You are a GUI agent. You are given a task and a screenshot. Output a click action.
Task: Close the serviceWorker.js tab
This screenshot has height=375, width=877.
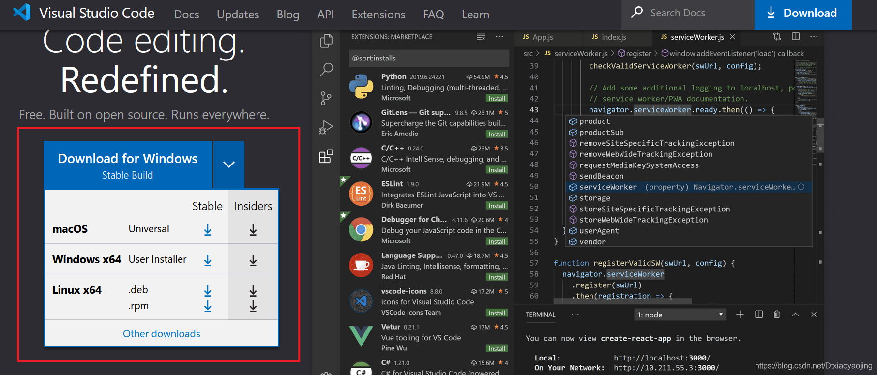tap(732, 37)
